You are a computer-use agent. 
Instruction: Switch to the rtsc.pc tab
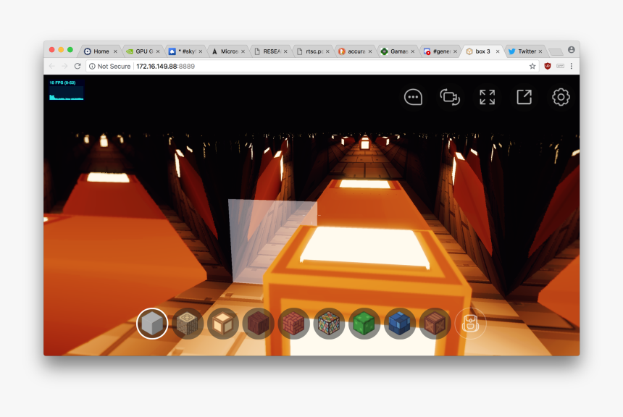tap(314, 51)
